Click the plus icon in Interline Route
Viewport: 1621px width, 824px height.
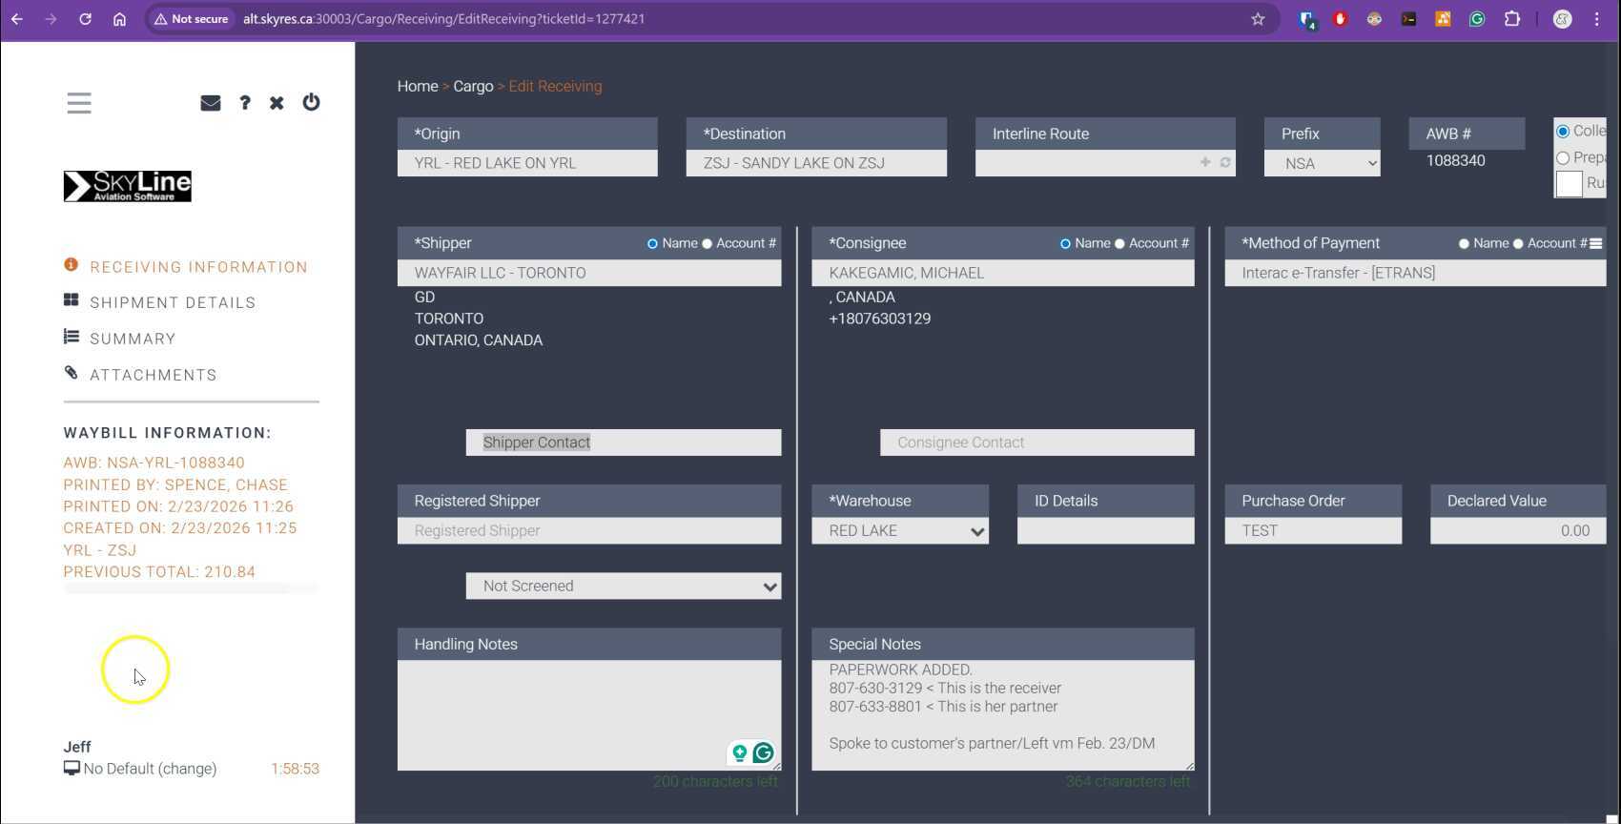[x=1205, y=163]
